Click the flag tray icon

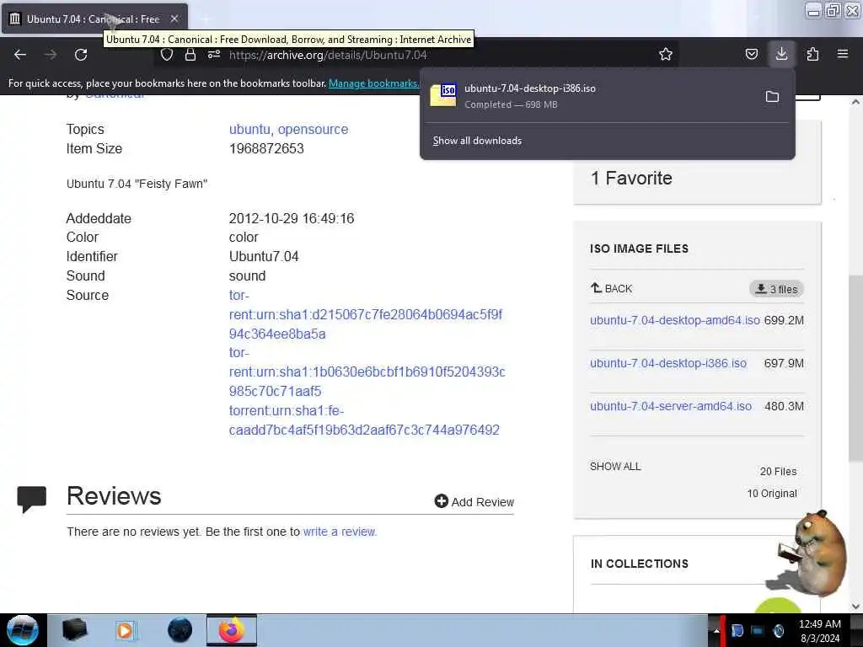(x=737, y=631)
